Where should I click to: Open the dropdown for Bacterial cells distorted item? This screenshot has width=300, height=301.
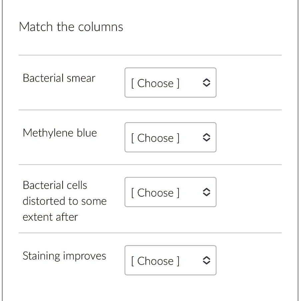click(170, 192)
